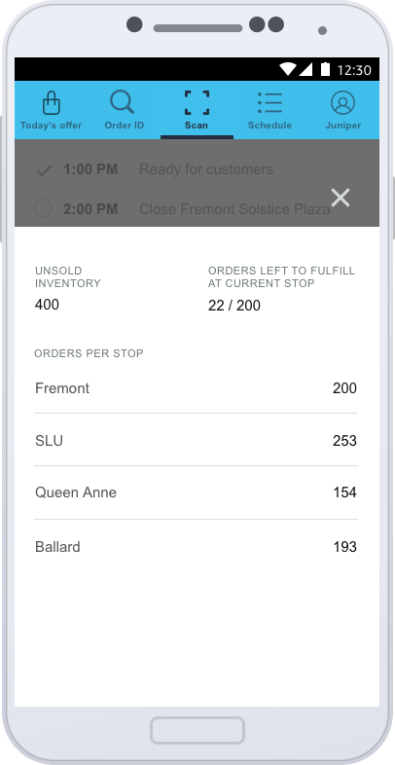This screenshot has width=395, height=765.
Task: Select the Scan frame icon
Action: pyautogui.click(x=197, y=102)
